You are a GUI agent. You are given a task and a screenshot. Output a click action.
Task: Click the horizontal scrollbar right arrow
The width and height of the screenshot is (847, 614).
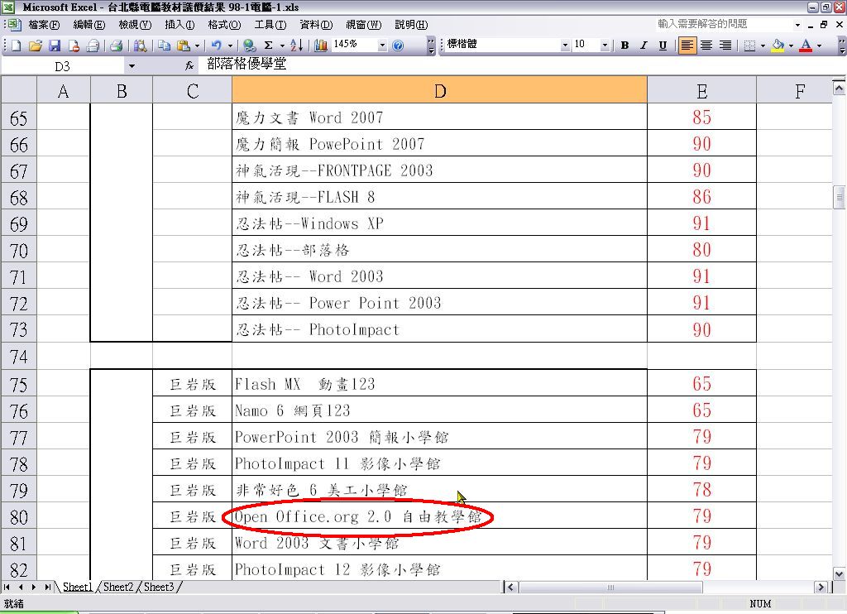[x=821, y=588]
